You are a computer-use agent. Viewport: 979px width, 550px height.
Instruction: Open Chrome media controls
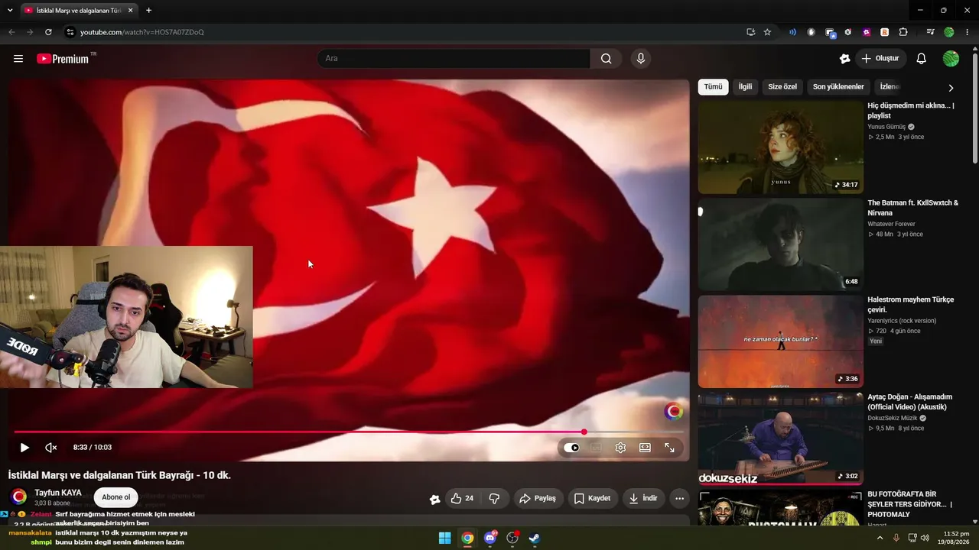930,32
